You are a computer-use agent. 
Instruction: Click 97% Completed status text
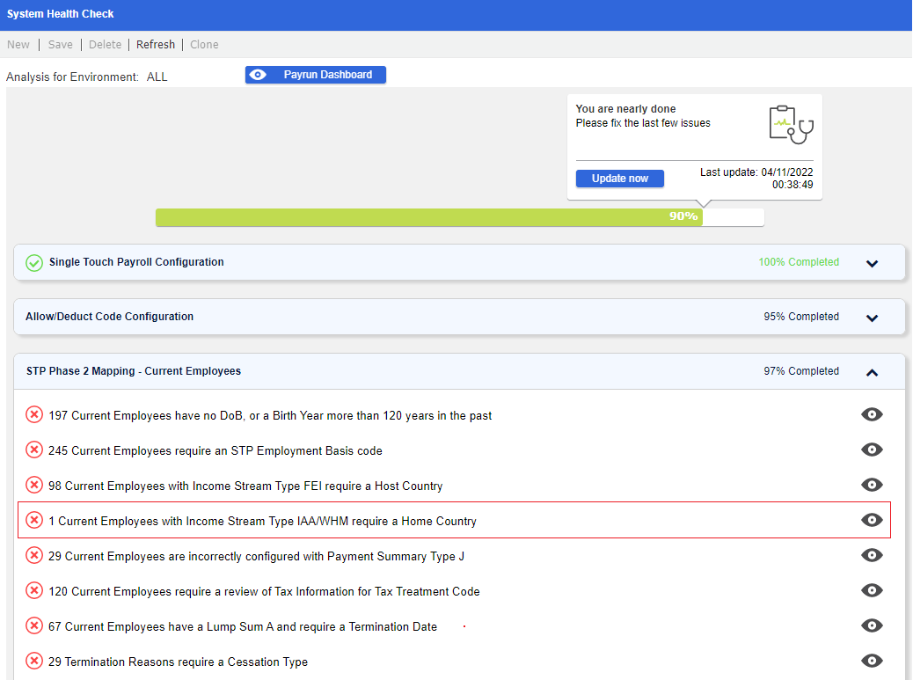click(801, 371)
